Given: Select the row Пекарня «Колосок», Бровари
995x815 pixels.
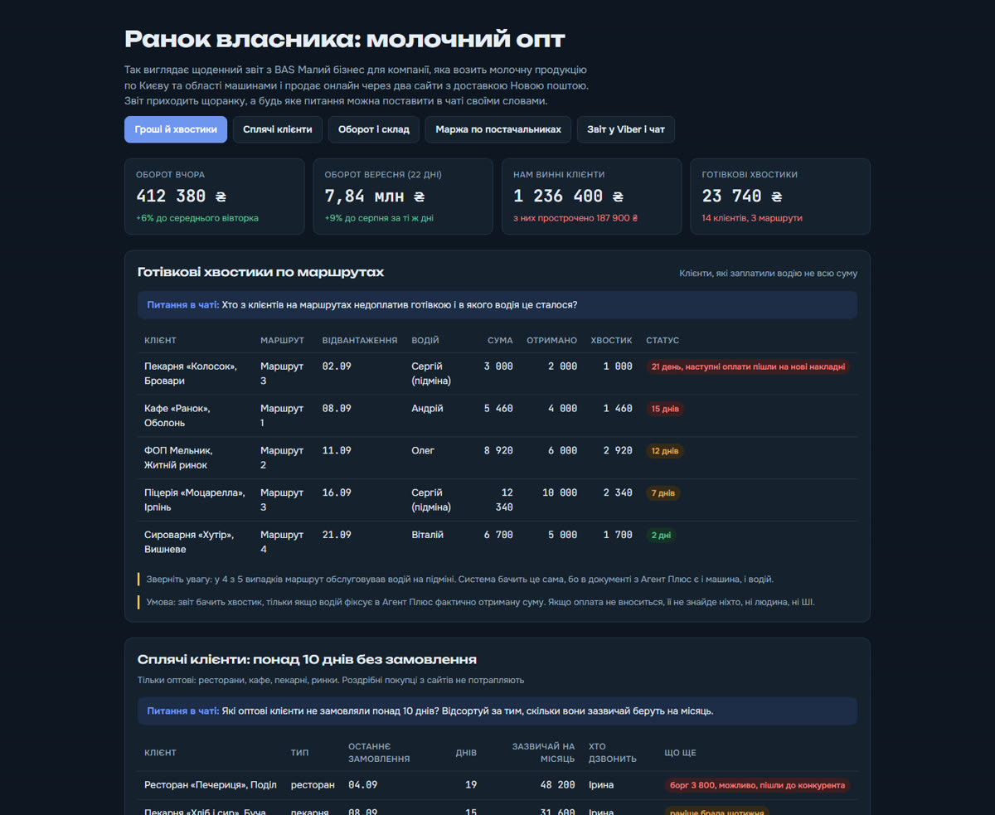Looking at the screenshot, I should pos(498,374).
